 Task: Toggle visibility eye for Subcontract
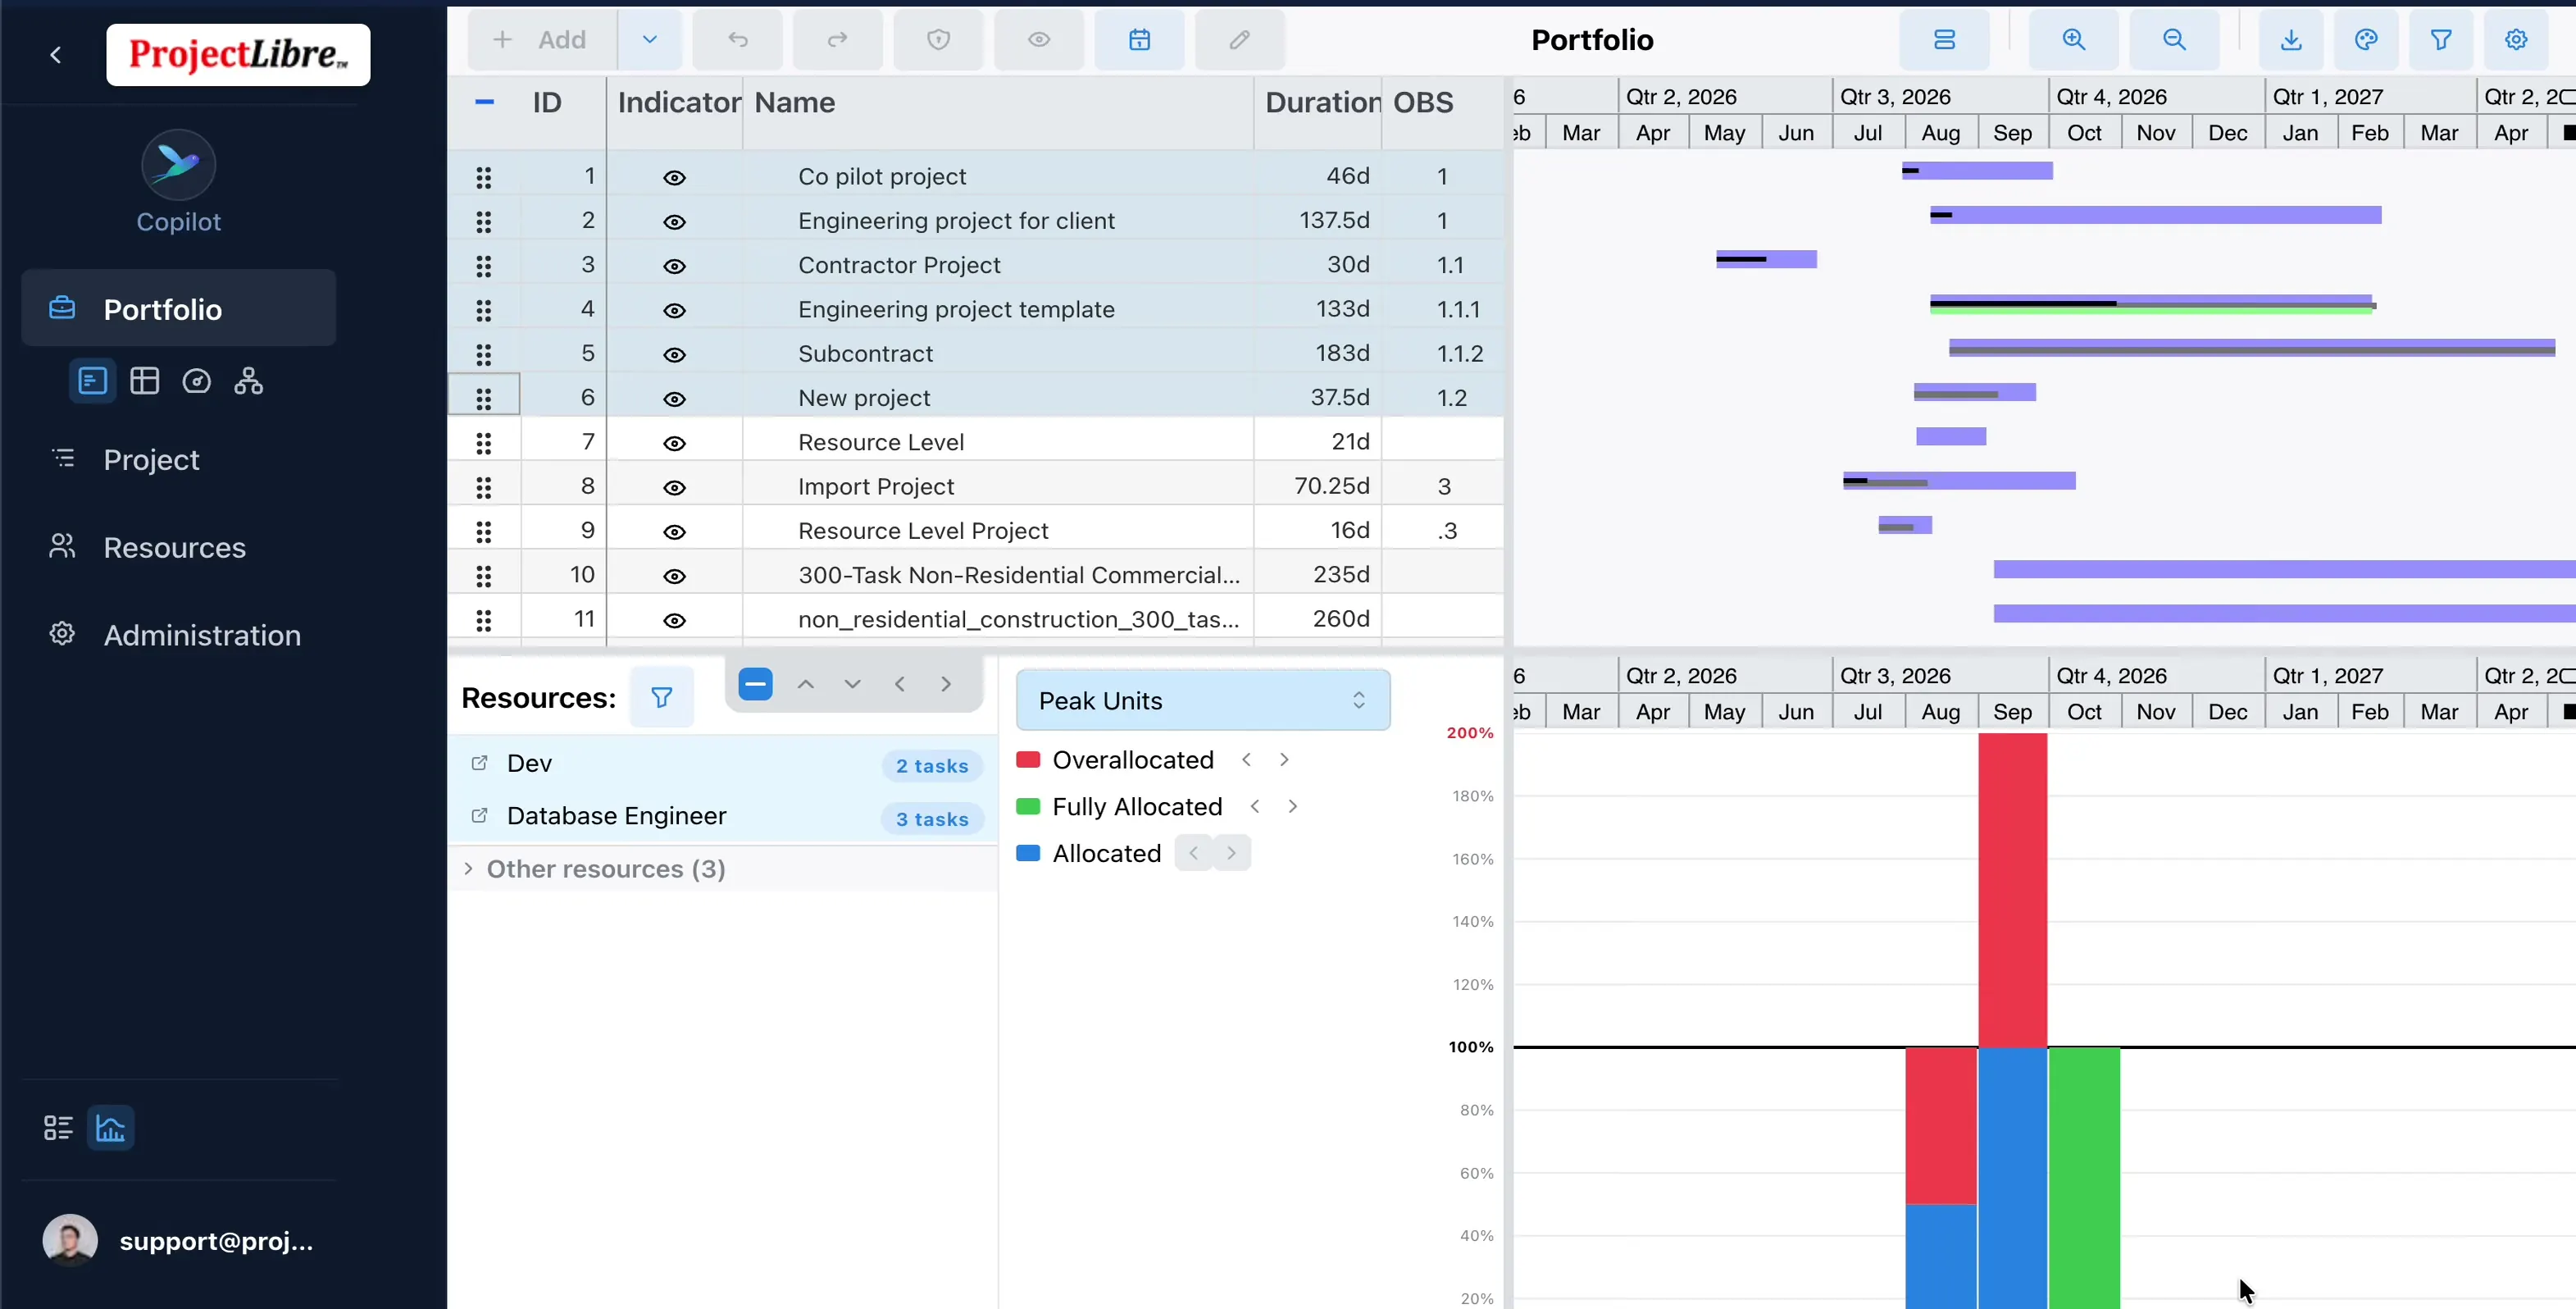675,355
